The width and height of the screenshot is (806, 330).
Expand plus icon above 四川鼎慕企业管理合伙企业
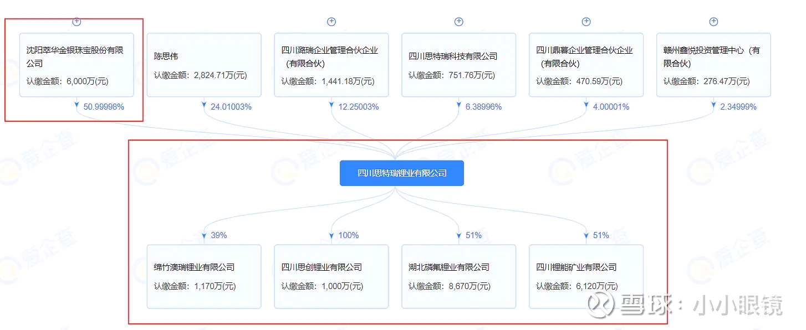coord(586,22)
